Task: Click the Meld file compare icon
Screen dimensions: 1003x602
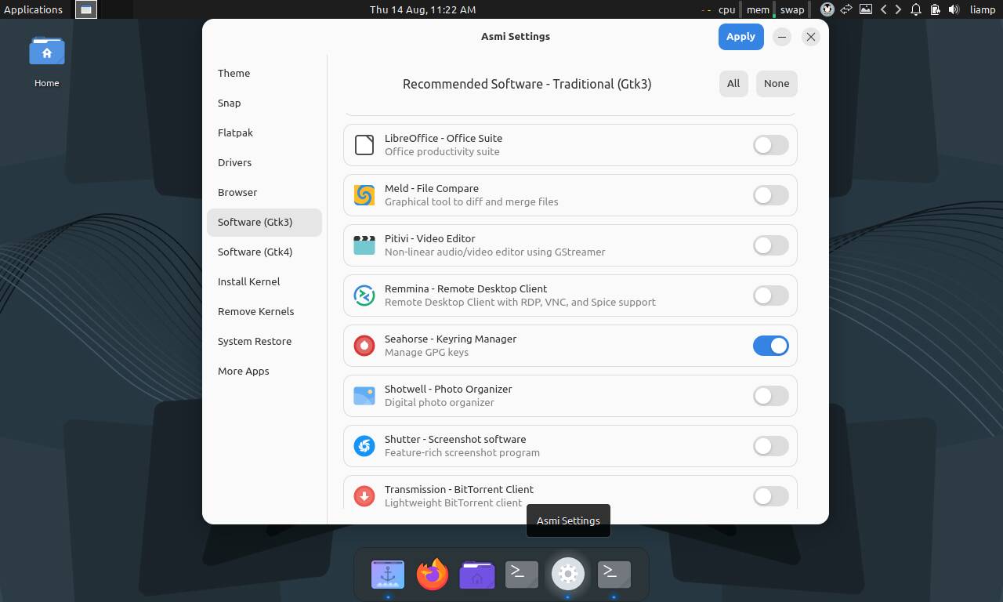Action: tap(364, 195)
